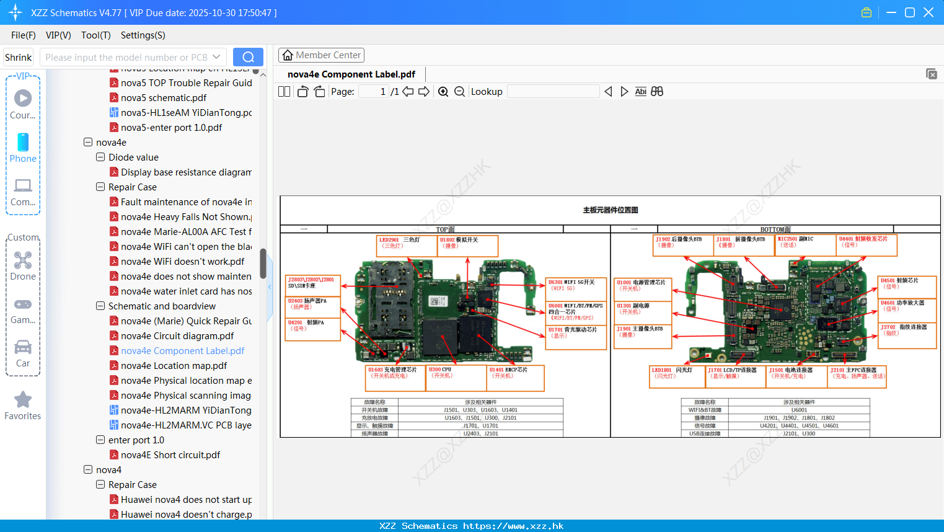Viewport: 944px width, 532px height.
Task: Open nova4e Component Label.pdf in tree
Action: (182, 350)
